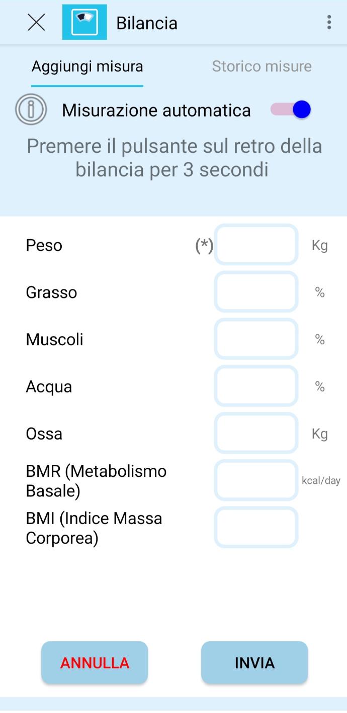Tap the Bilancia title text
Viewport: 347px width, 713px height.
[147, 23]
